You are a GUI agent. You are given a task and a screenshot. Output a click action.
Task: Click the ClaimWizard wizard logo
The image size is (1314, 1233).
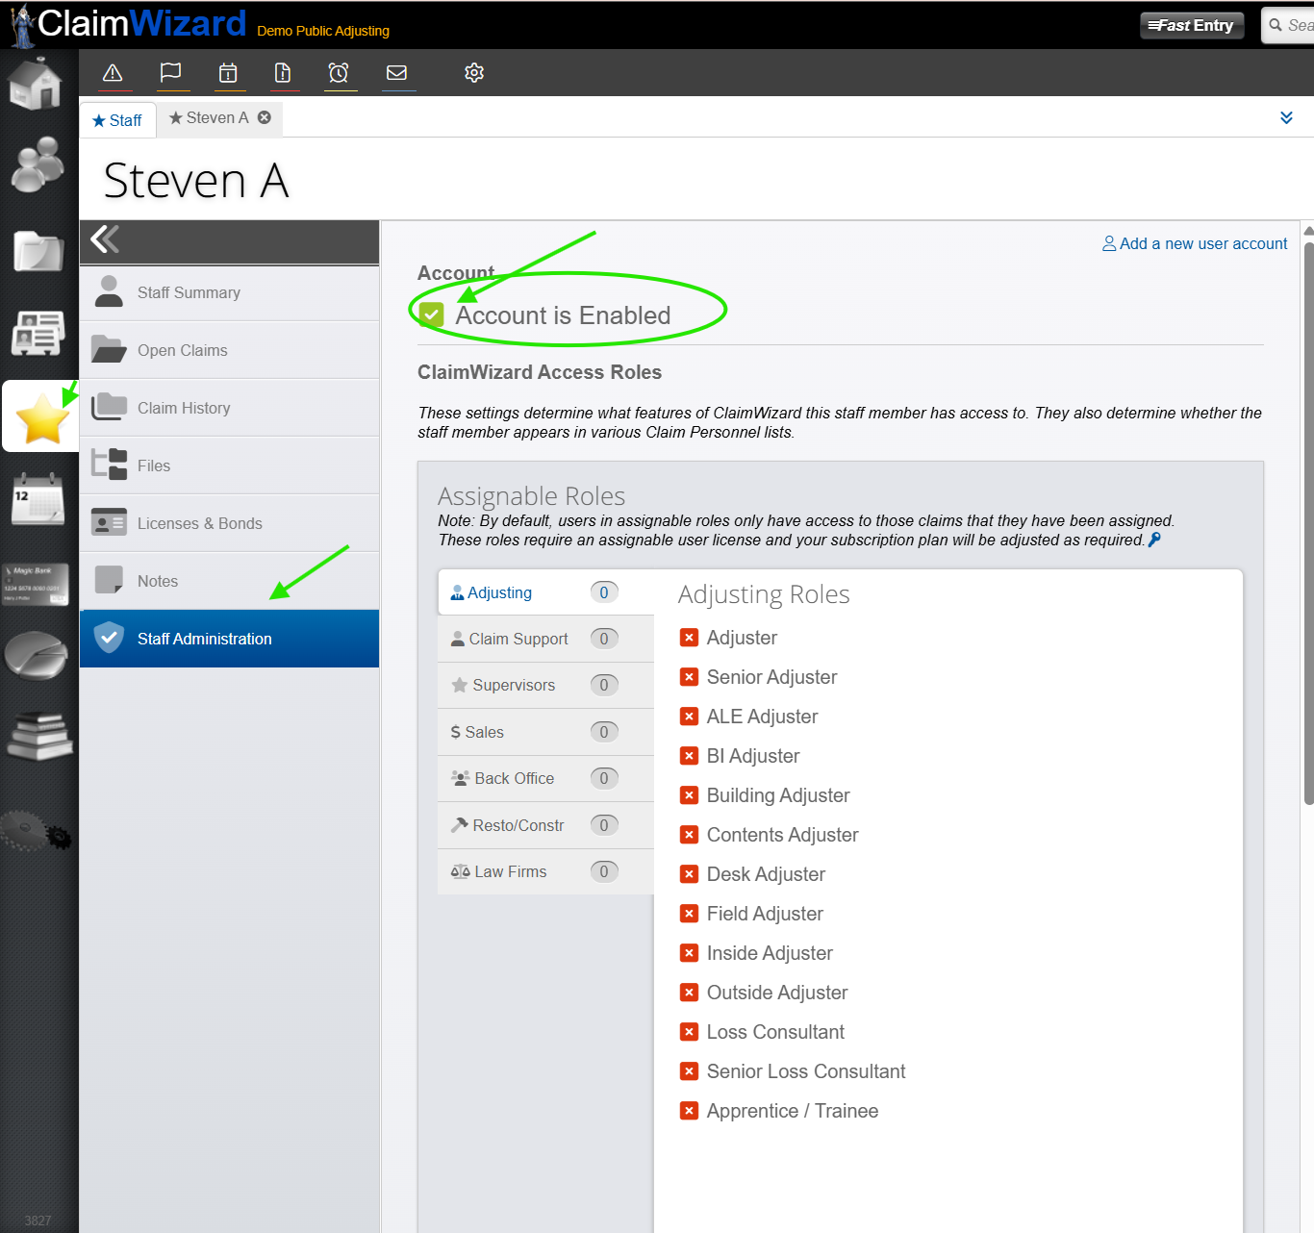128,24
